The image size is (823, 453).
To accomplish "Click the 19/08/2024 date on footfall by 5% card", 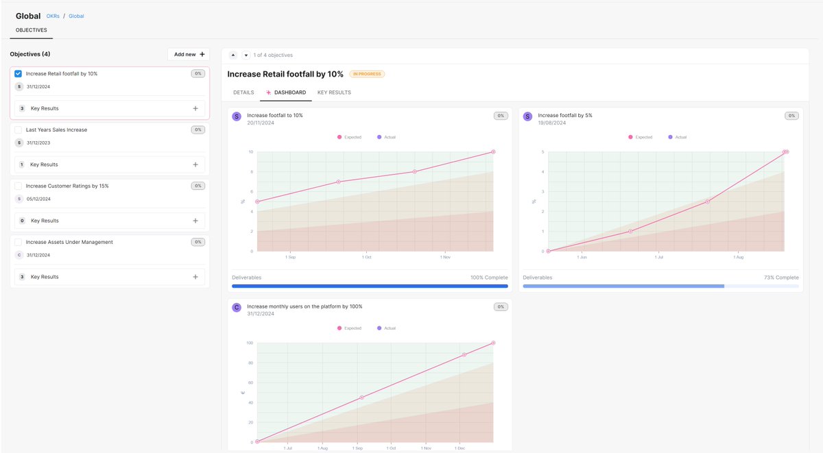I will tap(552, 123).
